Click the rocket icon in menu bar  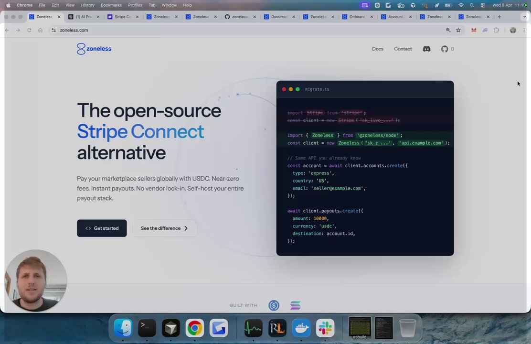437,5
